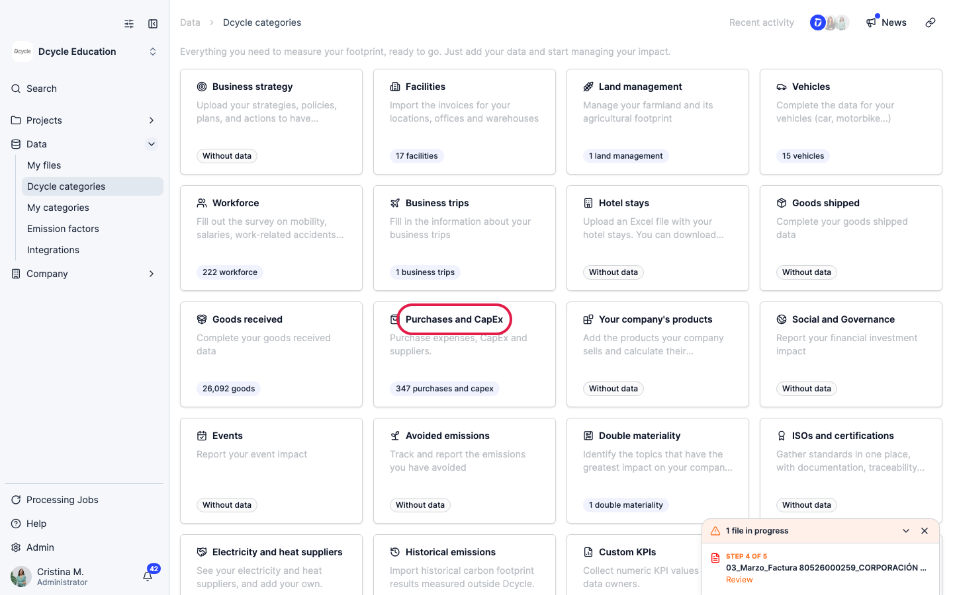Image resolution: width=953 pixels, height=595 pixels.
Task: Open the News button
Action: 886,22
